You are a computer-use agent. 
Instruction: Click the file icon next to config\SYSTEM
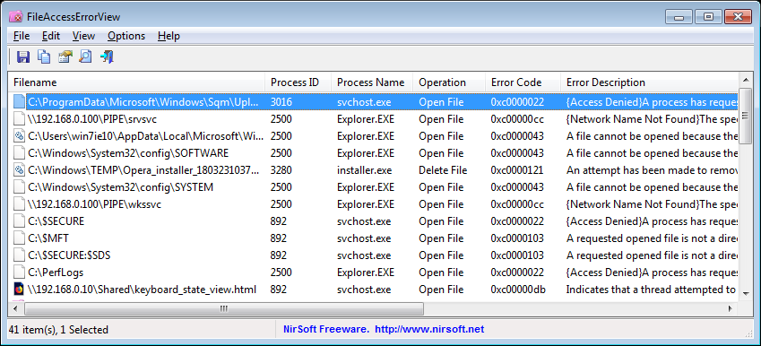(x=19, y=187)
